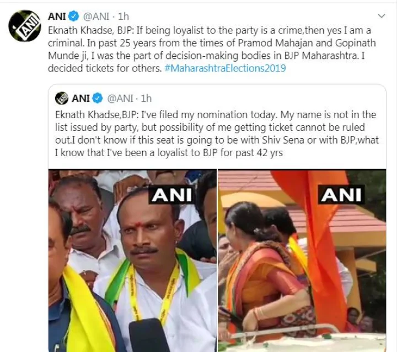Click ANI watermark on the left photo

[x=171, y=195]
